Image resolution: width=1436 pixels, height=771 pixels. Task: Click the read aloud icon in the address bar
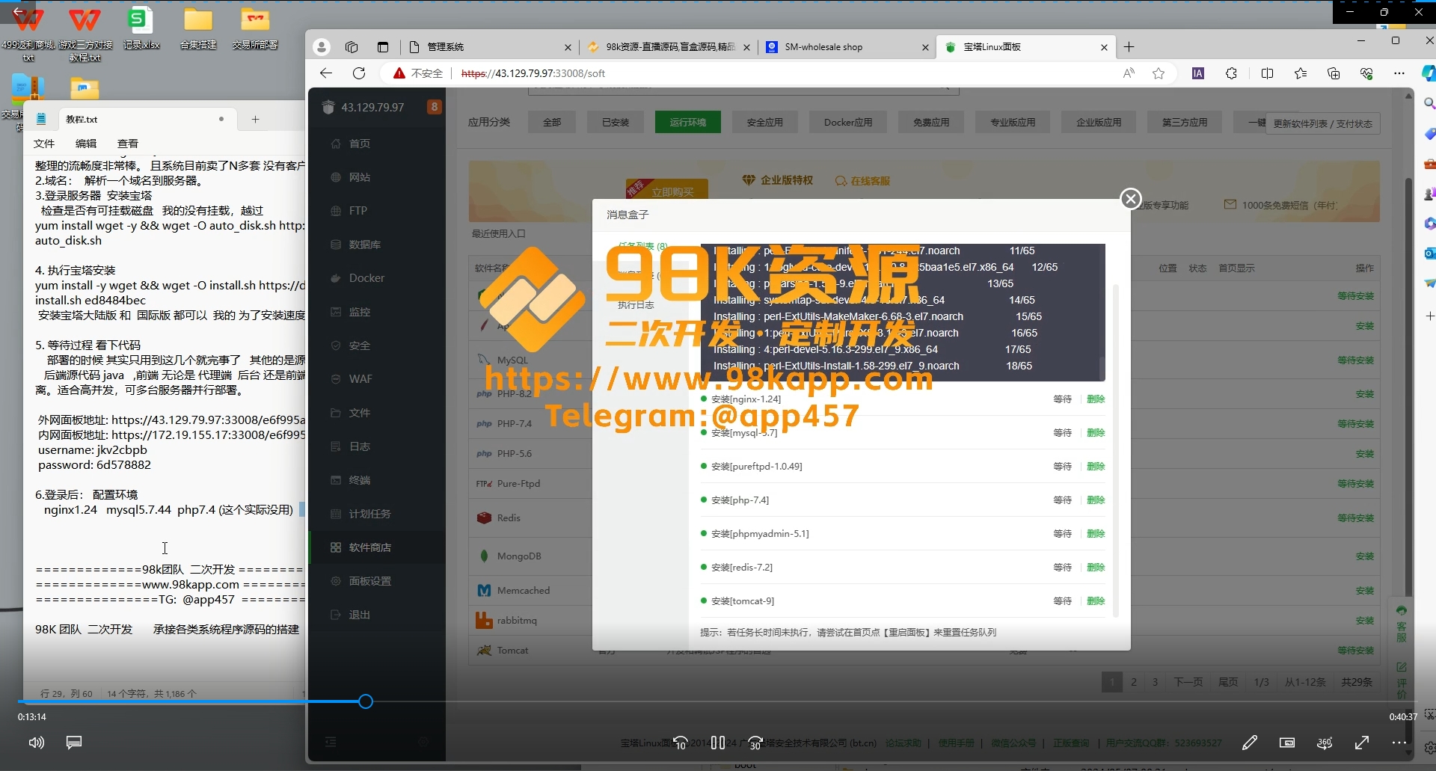pyautogui.click(x=1129, y=73)
